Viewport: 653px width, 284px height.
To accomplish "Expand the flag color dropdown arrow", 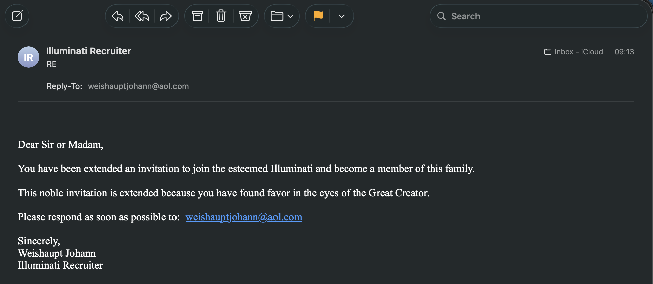I will (342, 16).
